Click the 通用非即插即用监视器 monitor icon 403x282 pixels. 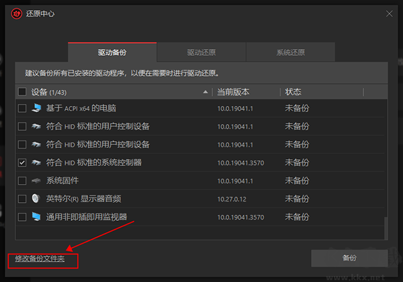coord(36,217)
